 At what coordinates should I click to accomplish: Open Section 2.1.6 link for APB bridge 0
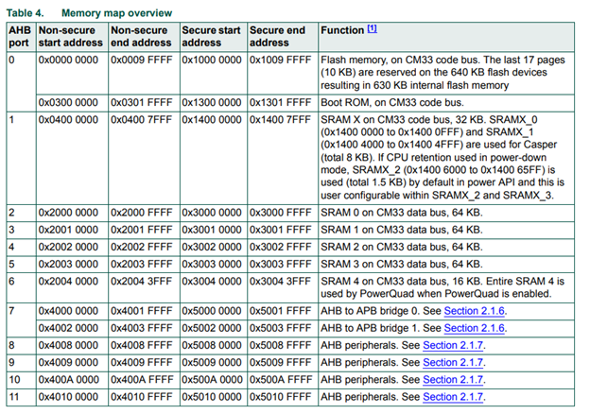(474, 311)
